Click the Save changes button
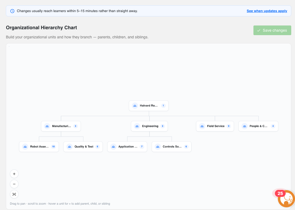This screenshot has width=295, height=210. pos(272,30)
